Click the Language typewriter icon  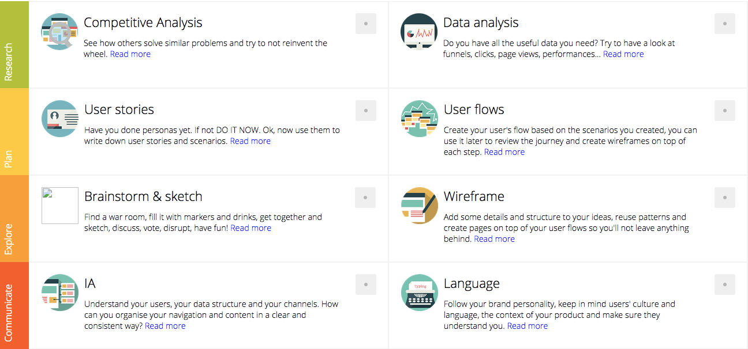pyautogui.click(x=419, y=293)
